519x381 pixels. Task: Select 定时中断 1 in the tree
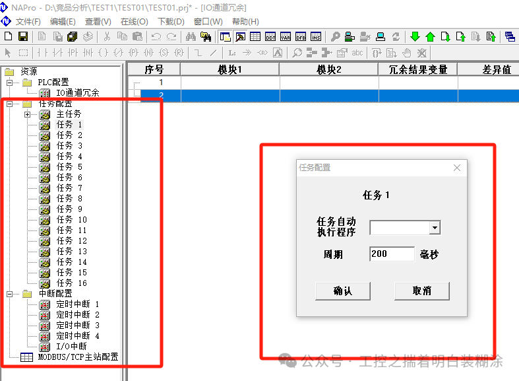[77, 304]
